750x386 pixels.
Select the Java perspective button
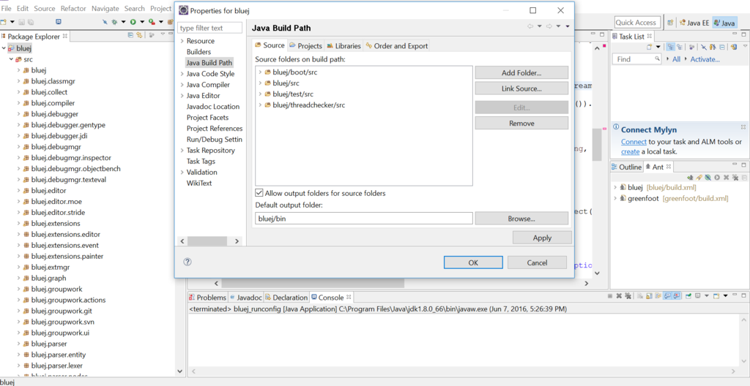coord(724,23)
